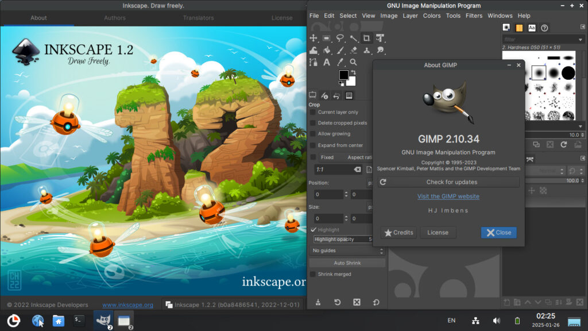Image resolution: width=588 pixels, height=331 pixels.
Task: Select the Unified Transform tool
Action: pos(380,38)
